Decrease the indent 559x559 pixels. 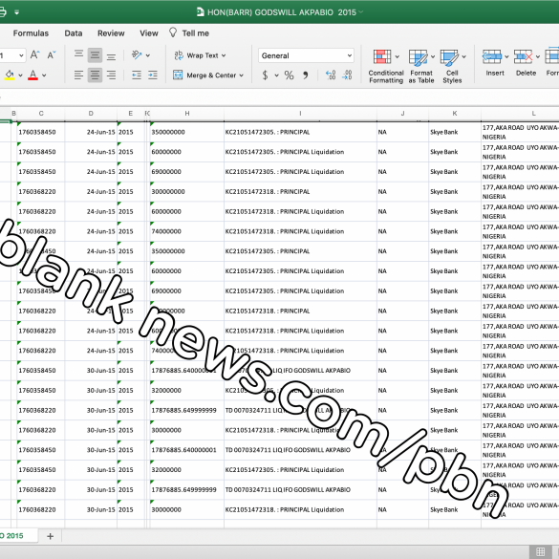pyautogui.click(x=137, y=75)
